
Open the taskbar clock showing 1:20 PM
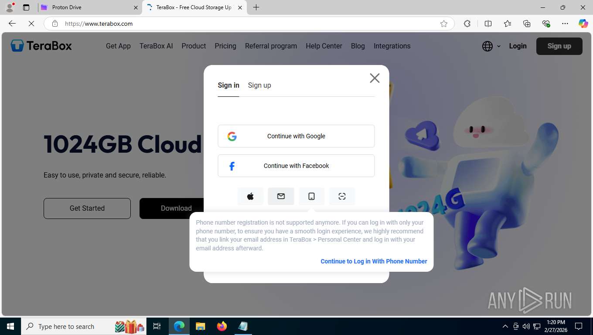click(556, 326)
